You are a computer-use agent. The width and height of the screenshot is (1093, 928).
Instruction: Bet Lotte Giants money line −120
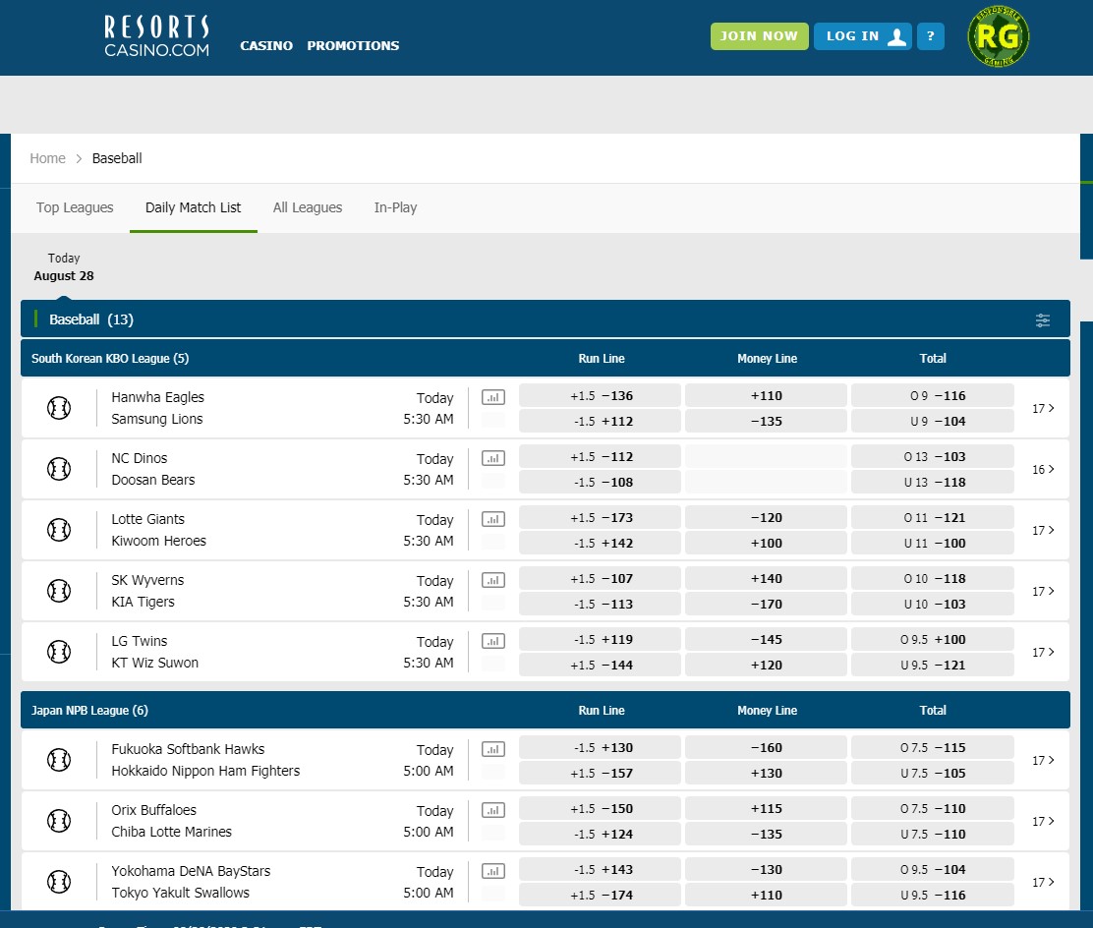click(x=766, y=517)
